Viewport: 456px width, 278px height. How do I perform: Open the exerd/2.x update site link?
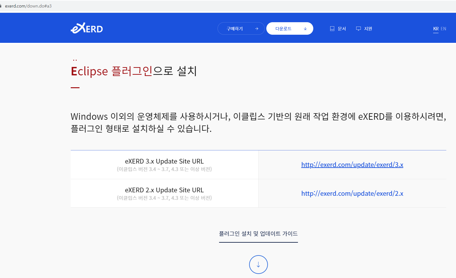[352, 194]
